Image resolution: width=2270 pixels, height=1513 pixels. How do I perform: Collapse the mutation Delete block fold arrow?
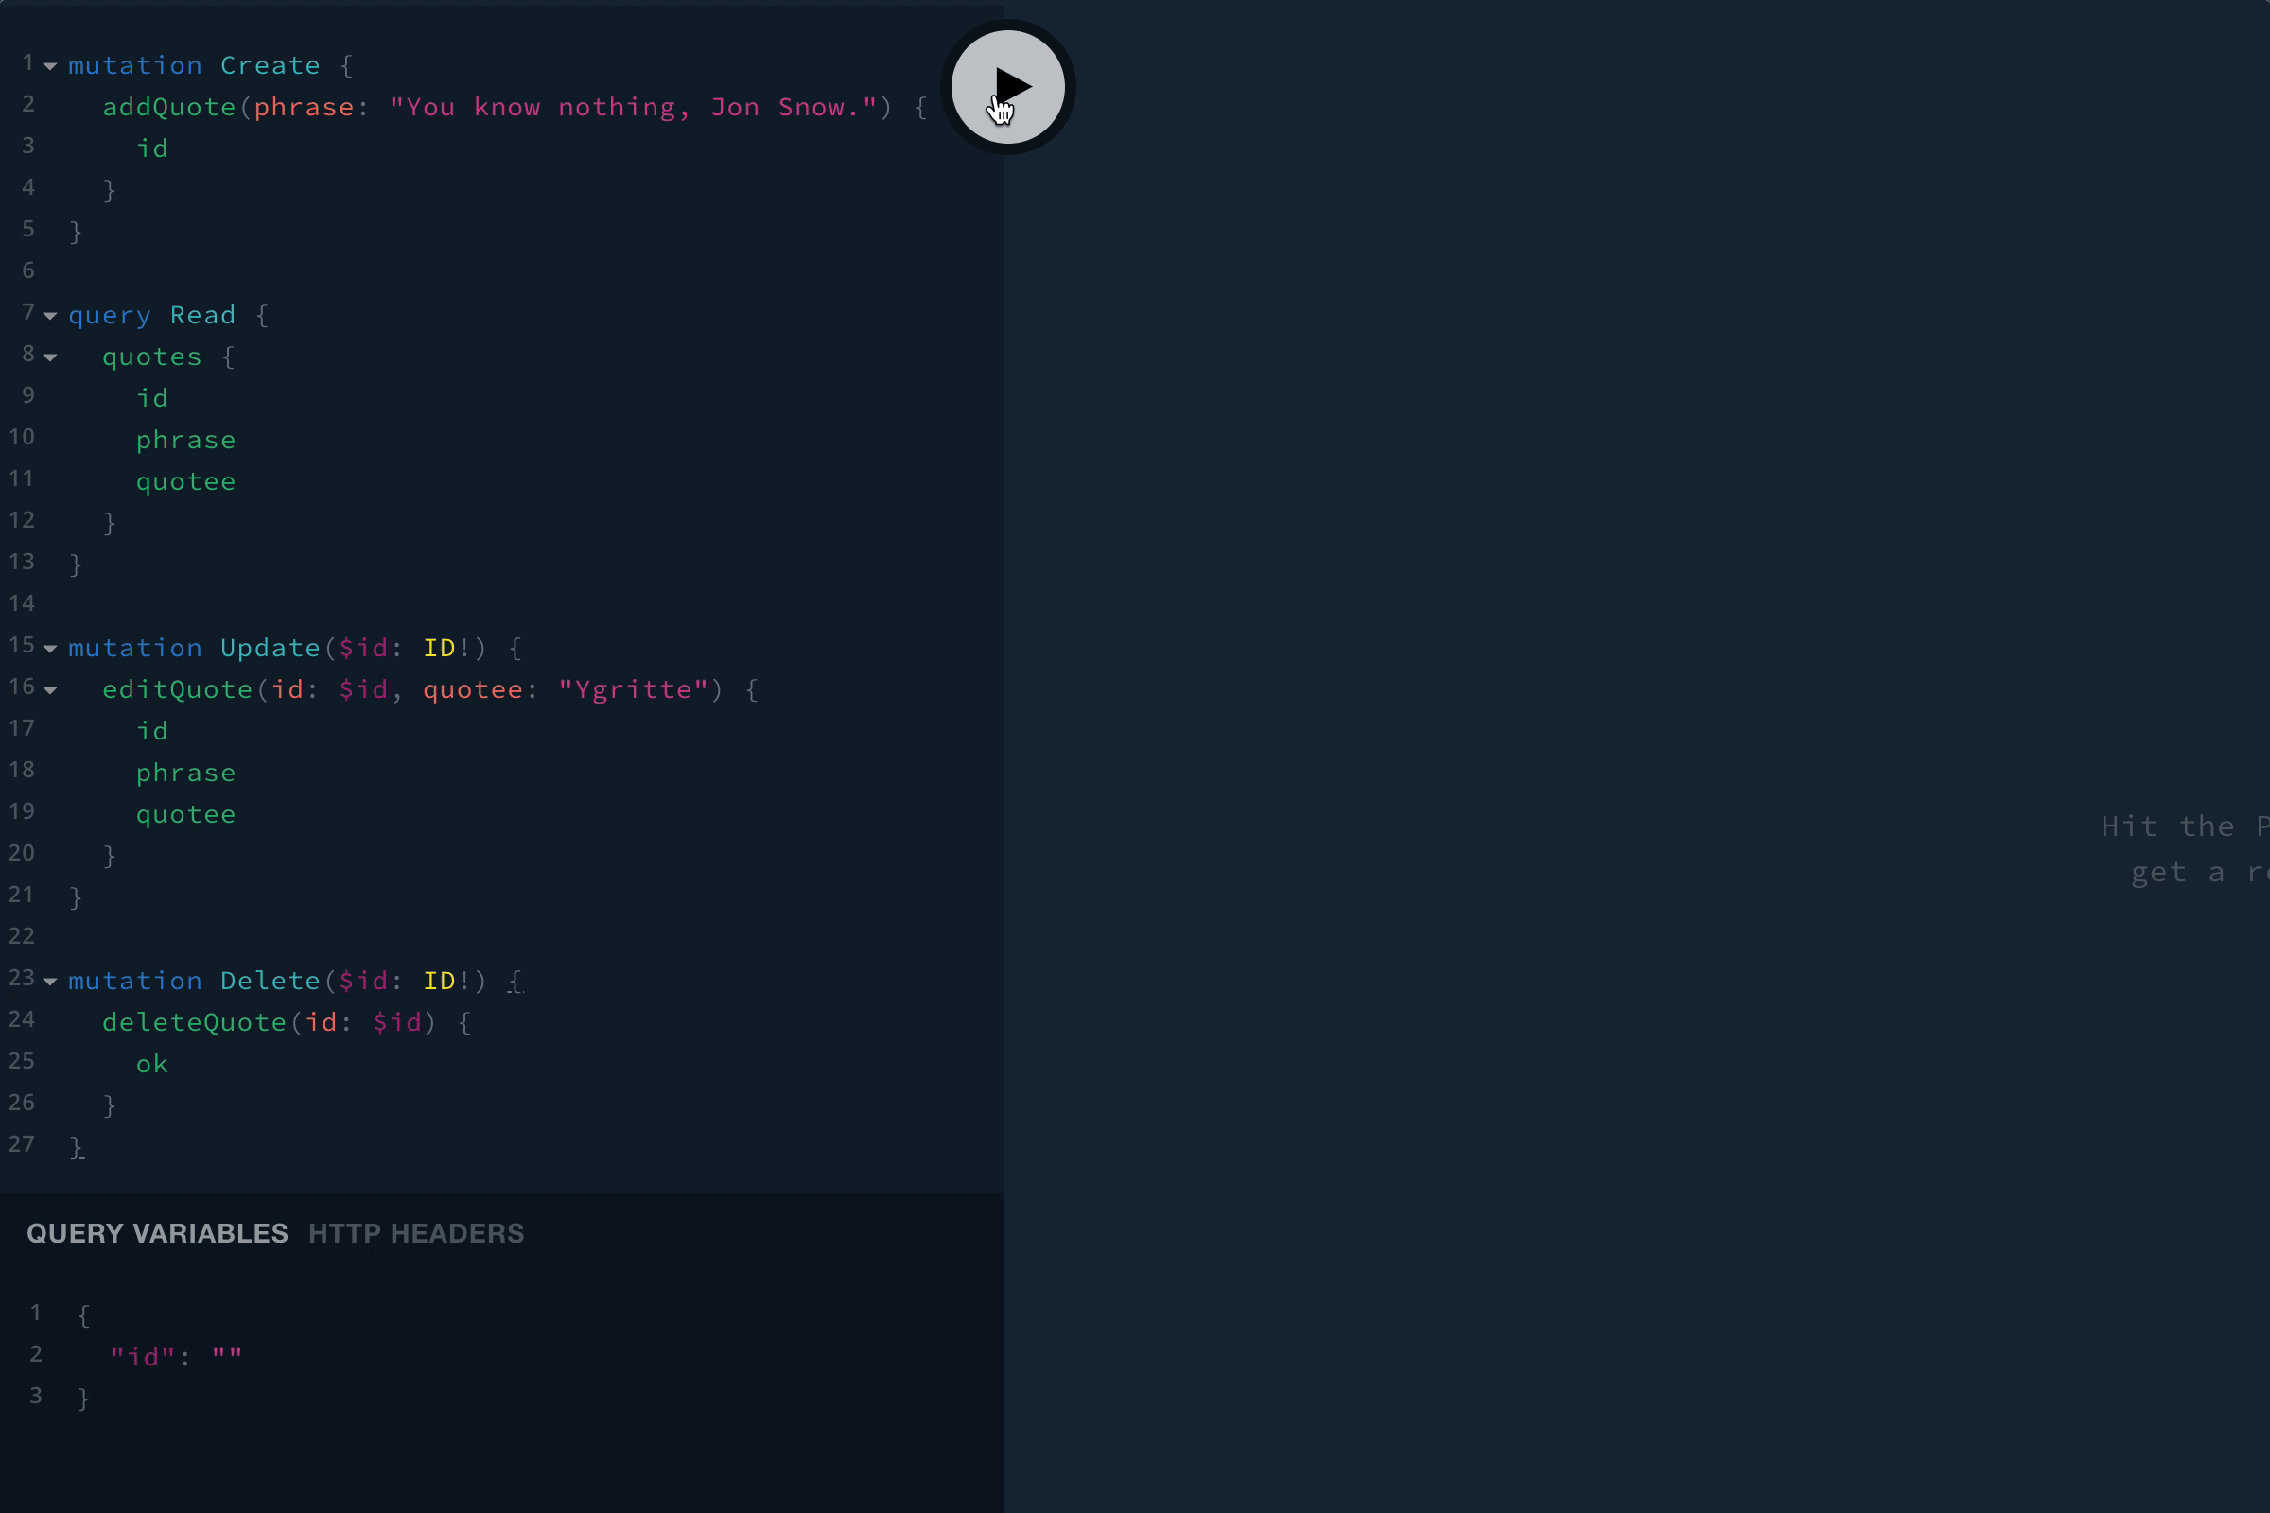[x=50, y=983]
